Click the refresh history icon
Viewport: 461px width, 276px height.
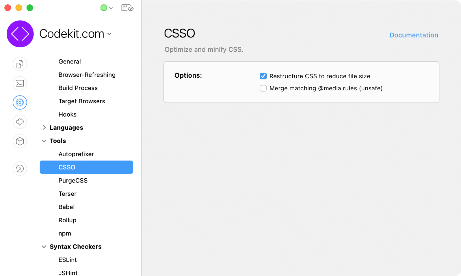coord(20,169)
